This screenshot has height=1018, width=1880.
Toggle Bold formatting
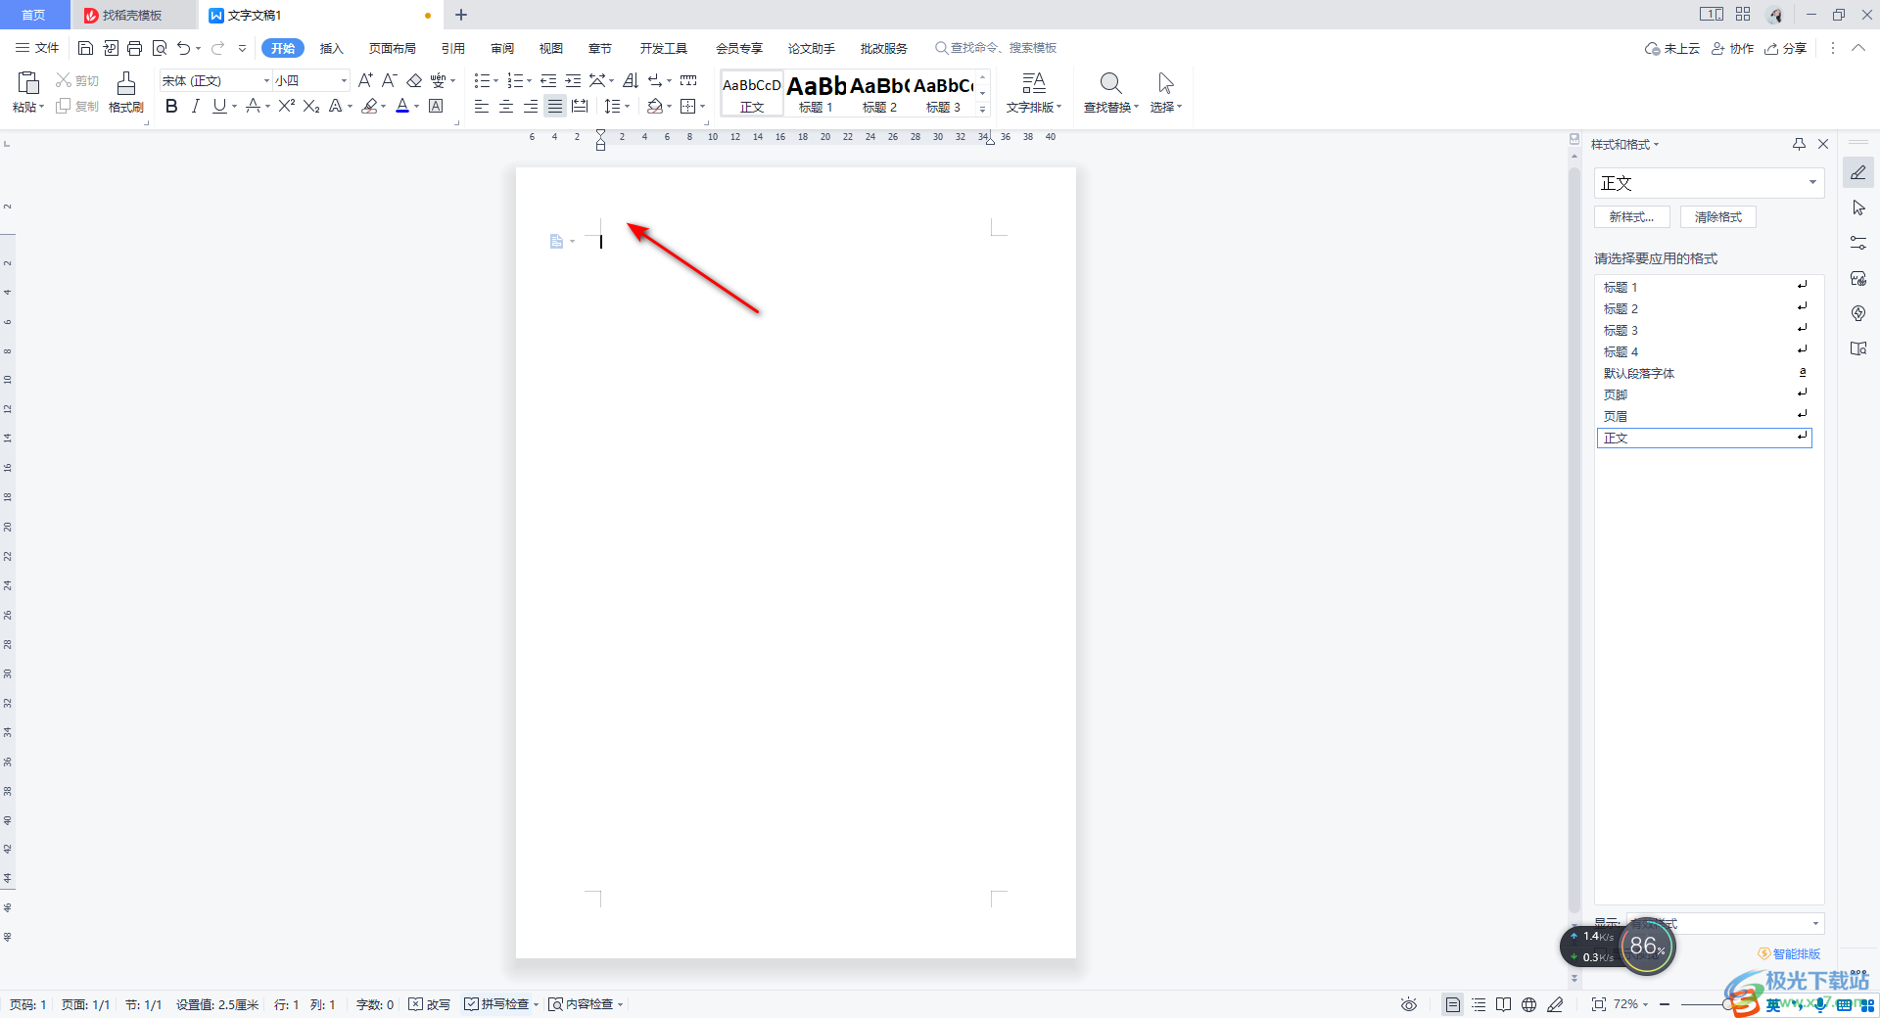[171, 106]
